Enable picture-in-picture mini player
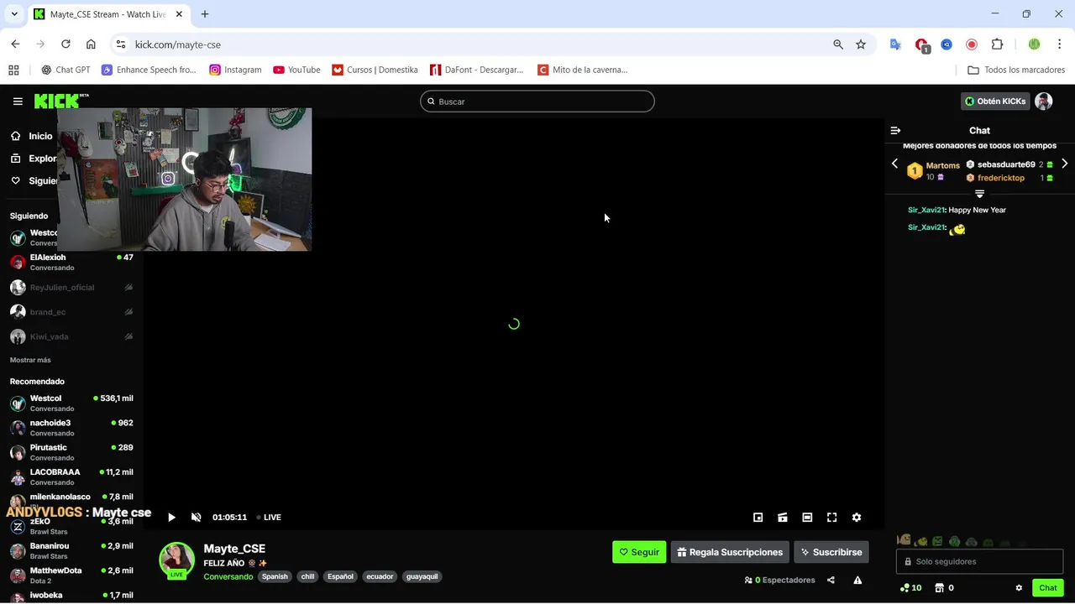The width and height of the screenshot is (1075, 604). 758,518
